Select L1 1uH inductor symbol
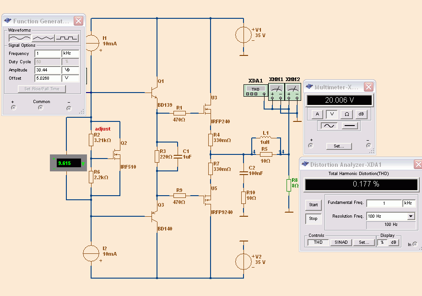Viewport: 422px width, 296px height. (265, 137)
